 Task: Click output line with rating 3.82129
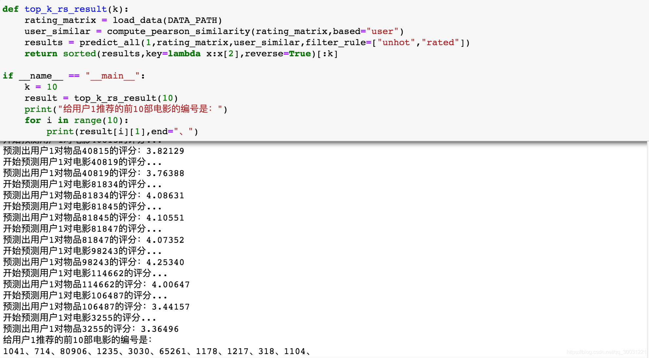pos(93,151)
